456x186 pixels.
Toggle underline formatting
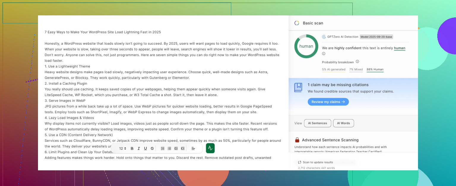click(x=145, y=148)
